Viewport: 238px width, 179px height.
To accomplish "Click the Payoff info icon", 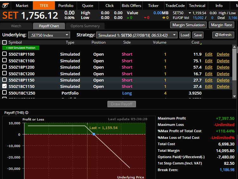I will coord(27,113).
